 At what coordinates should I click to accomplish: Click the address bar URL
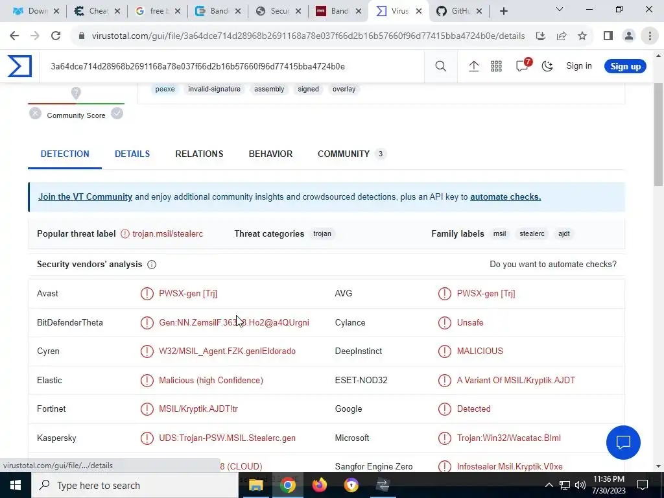(308, 36)
